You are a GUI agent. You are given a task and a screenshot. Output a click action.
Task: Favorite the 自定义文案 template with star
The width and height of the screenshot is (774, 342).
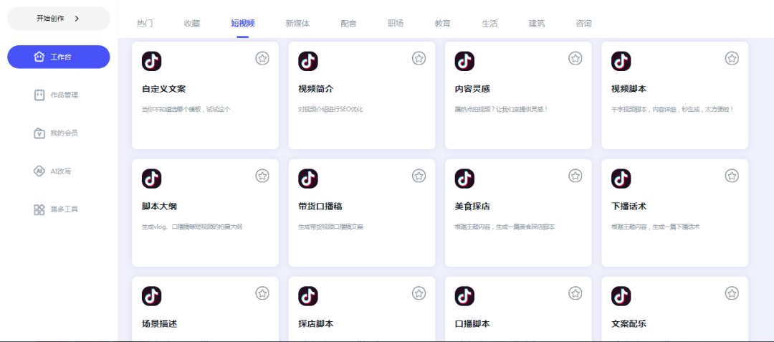point(262,58)
